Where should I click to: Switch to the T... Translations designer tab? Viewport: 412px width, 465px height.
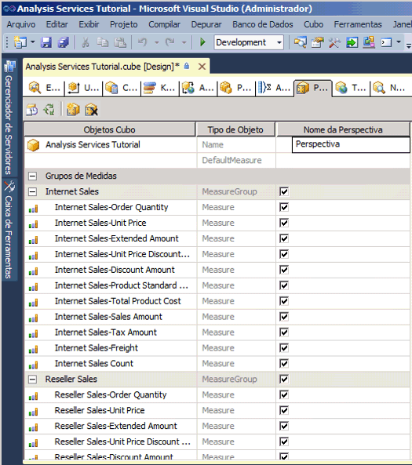coord(351,88)
